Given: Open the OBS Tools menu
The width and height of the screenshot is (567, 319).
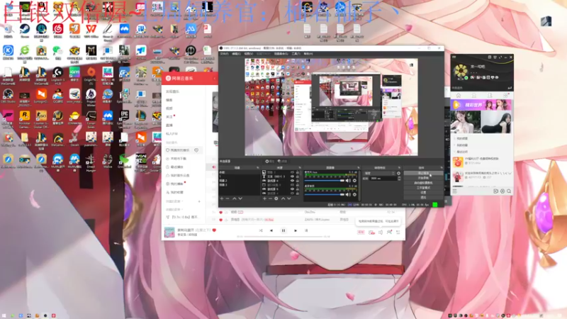Looking at the screenshot, I should coord(296,54).
